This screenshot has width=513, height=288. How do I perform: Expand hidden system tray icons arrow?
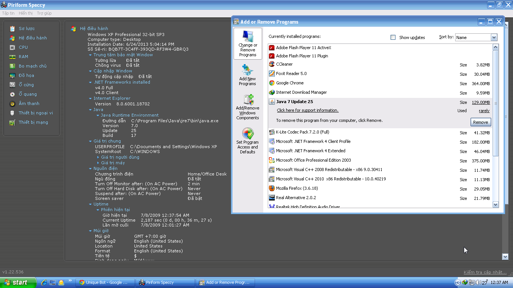[x=457, y=282]
